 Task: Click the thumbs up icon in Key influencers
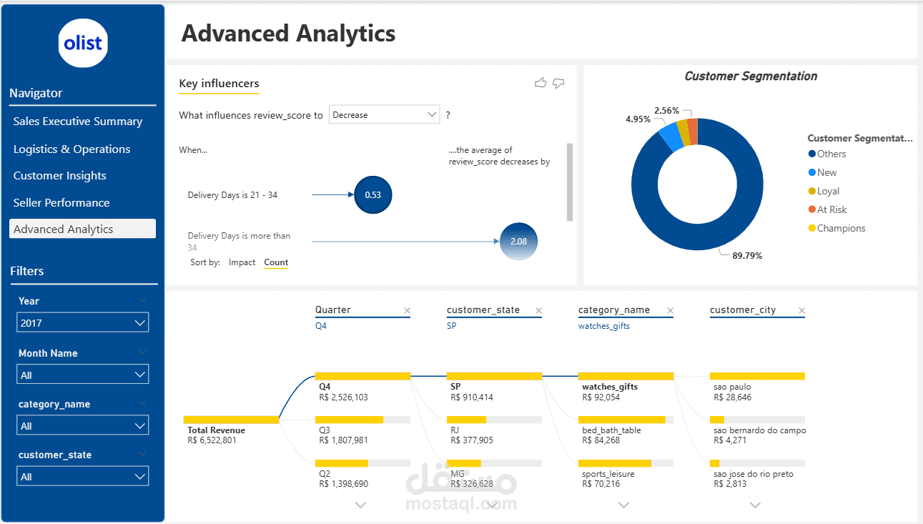click(541, 84)
